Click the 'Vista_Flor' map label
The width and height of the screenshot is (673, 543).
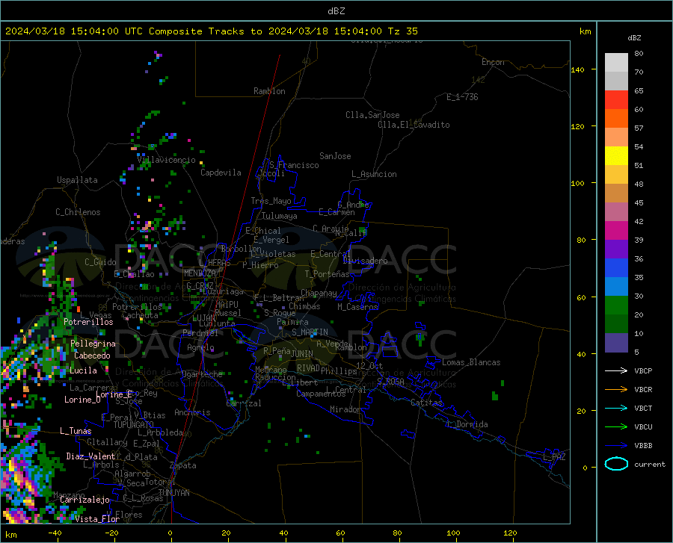pyautogui.click(x=97, y=519)
